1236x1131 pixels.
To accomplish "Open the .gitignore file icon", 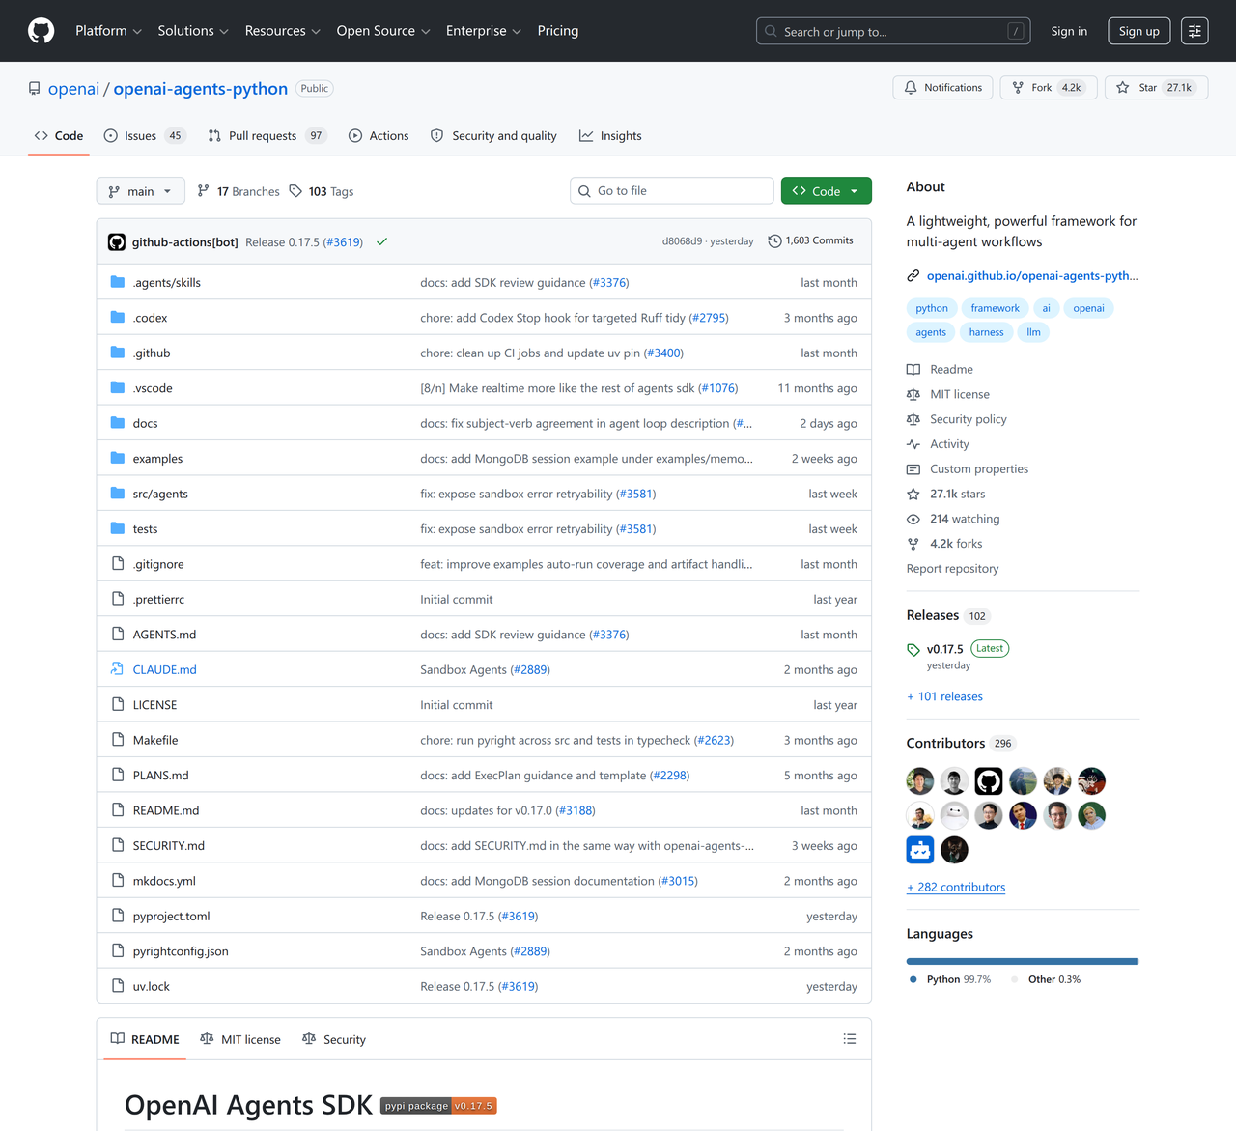I will click(x=118, y=564).
